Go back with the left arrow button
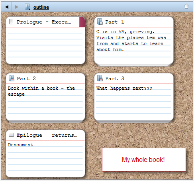This screenshot has height=181, width=194. [x=7, y=7]
